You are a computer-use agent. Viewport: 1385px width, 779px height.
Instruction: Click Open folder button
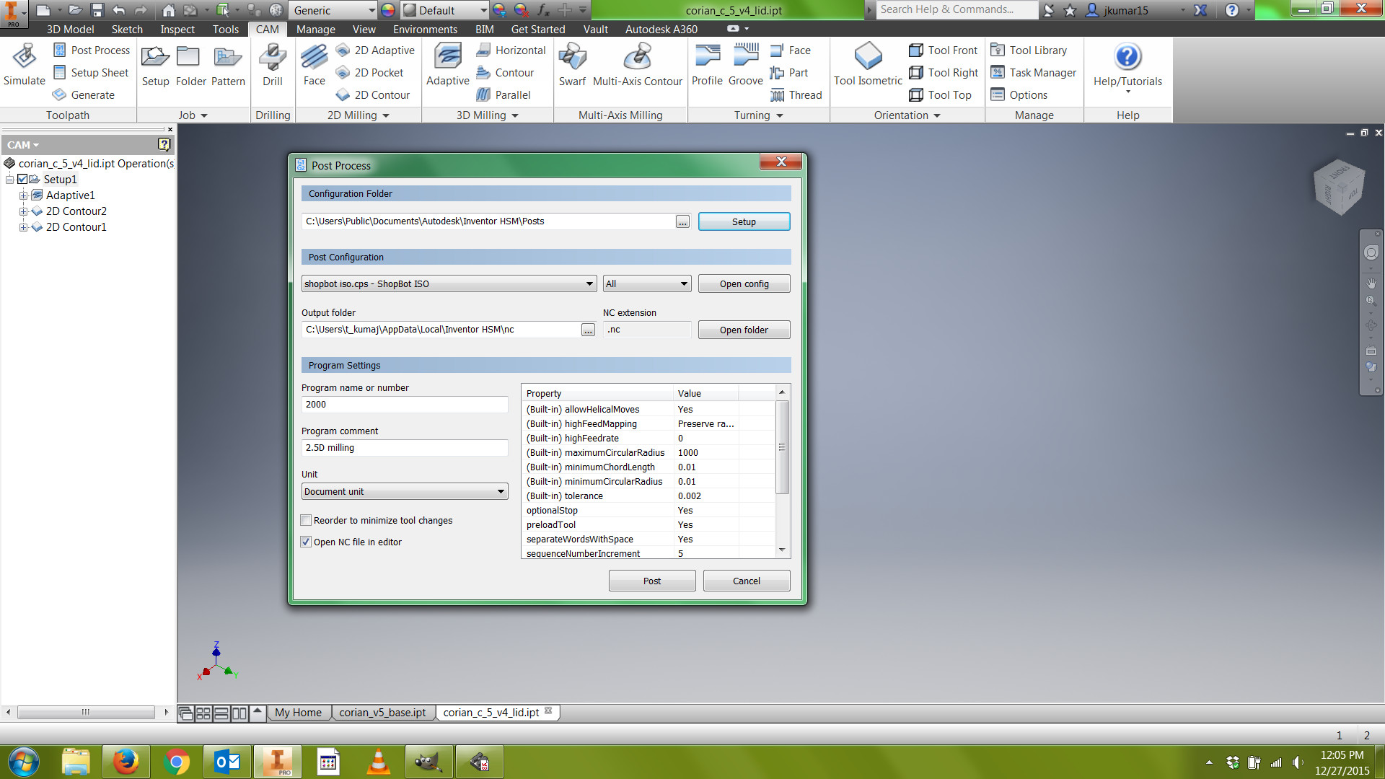(x=744, y=330)
